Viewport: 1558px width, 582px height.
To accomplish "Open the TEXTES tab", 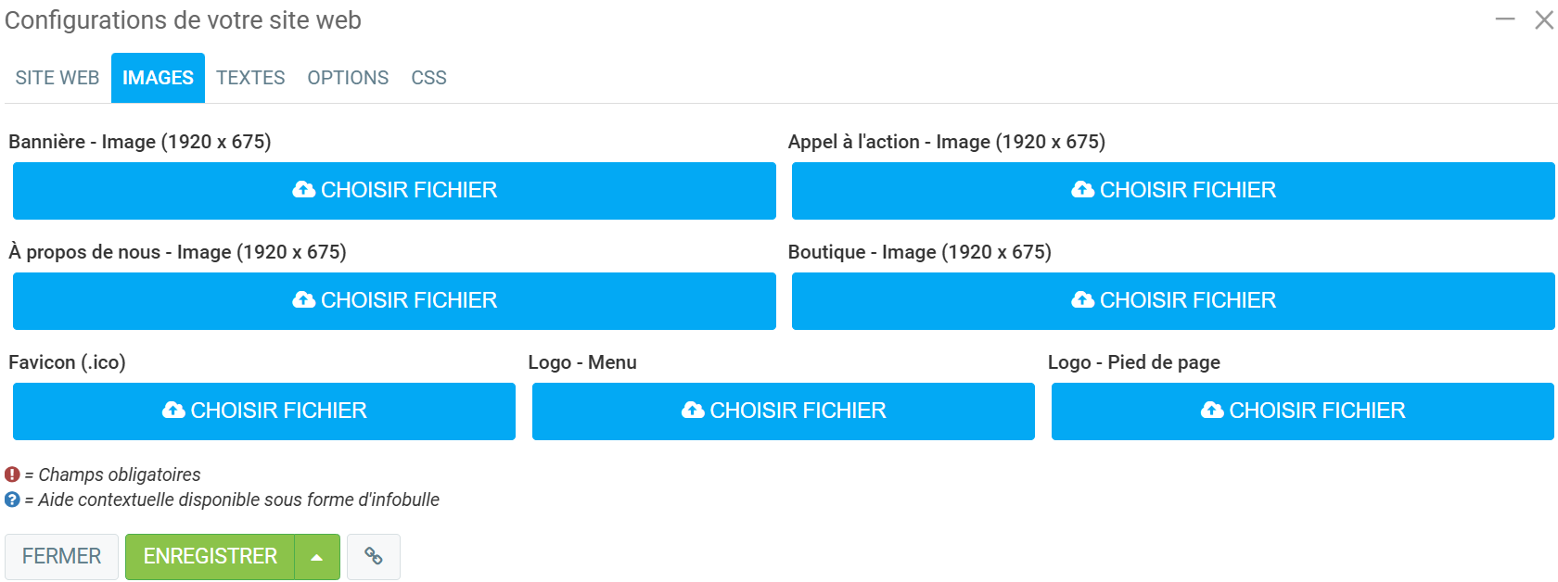I will point(250,78).
